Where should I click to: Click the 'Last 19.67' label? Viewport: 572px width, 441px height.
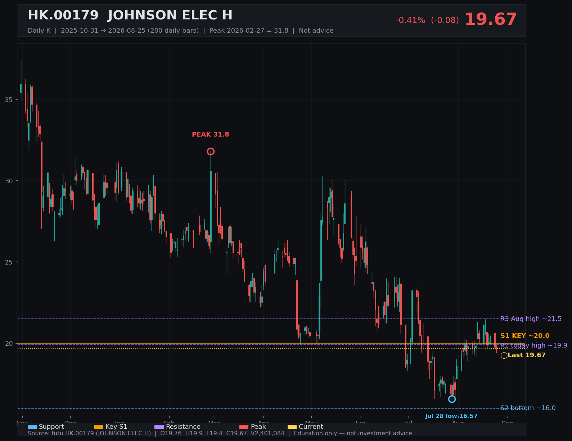(527, 355)
